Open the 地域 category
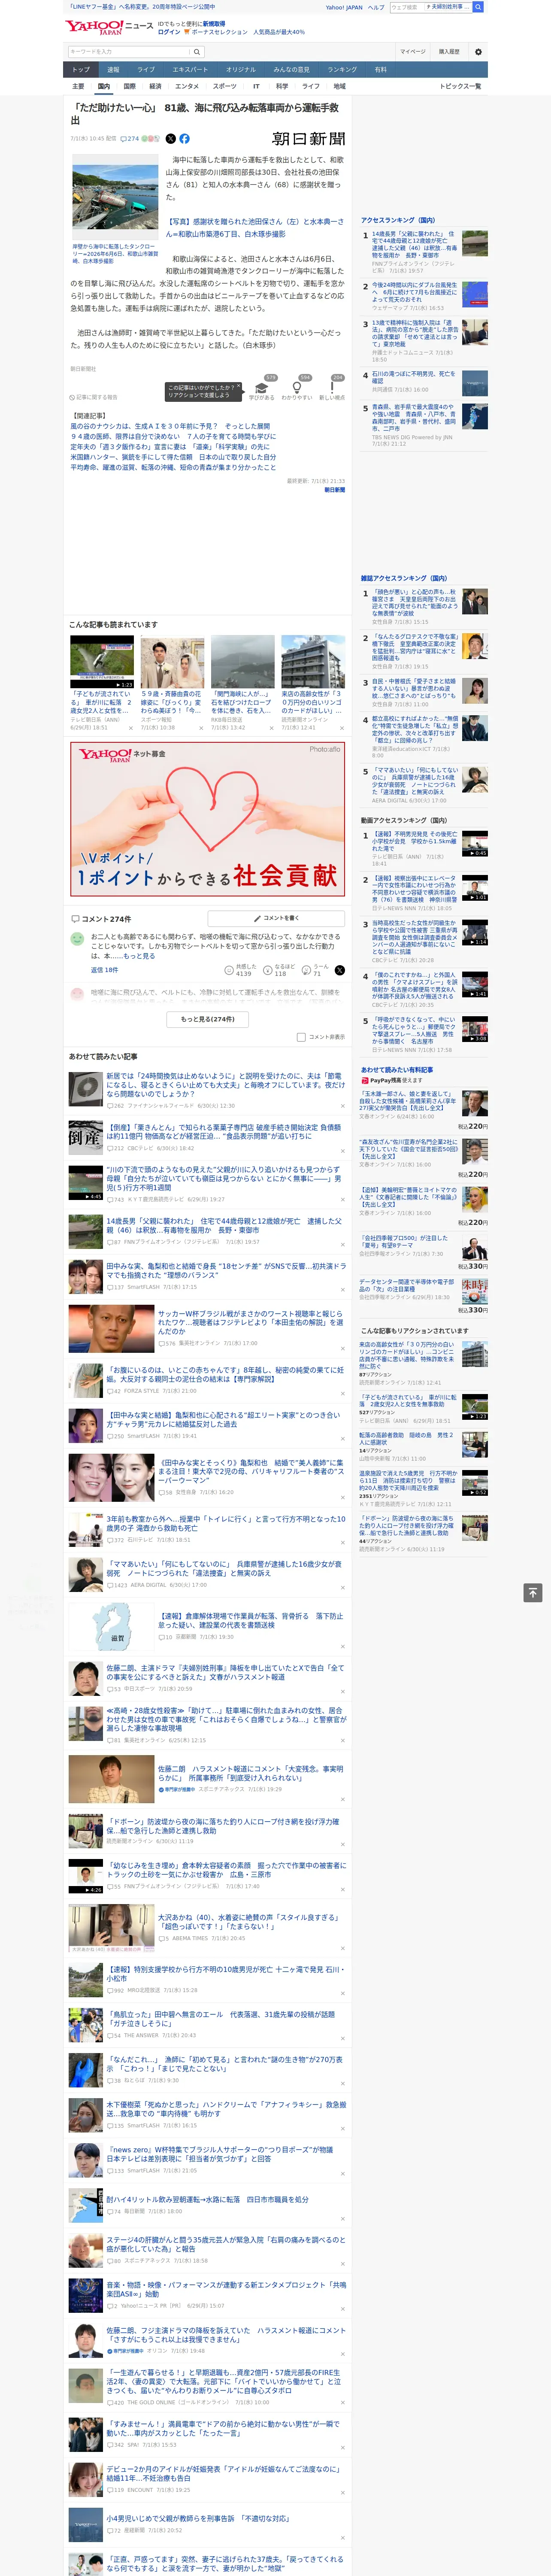The width and height of the screenshot is (551, 2576). (340, 86)
